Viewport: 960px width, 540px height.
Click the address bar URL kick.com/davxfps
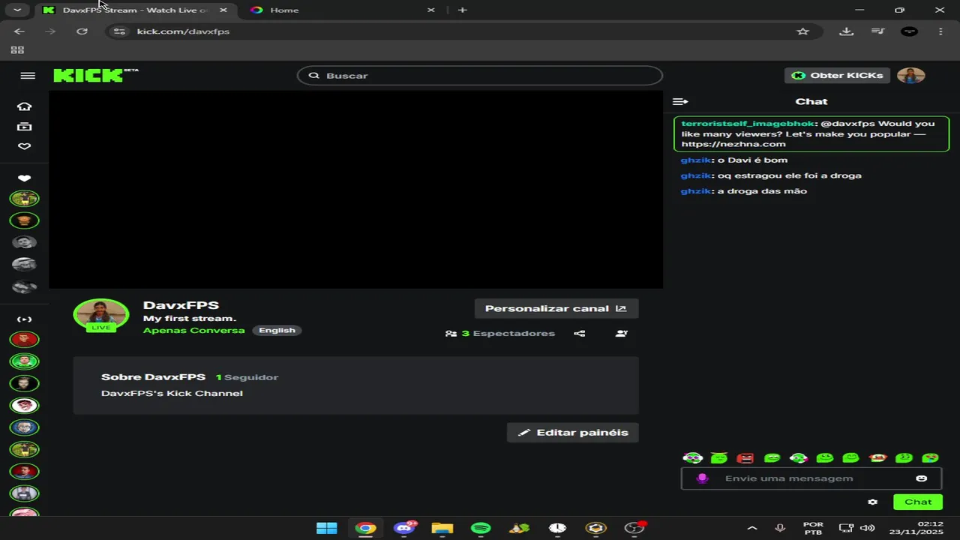[183, 31]
